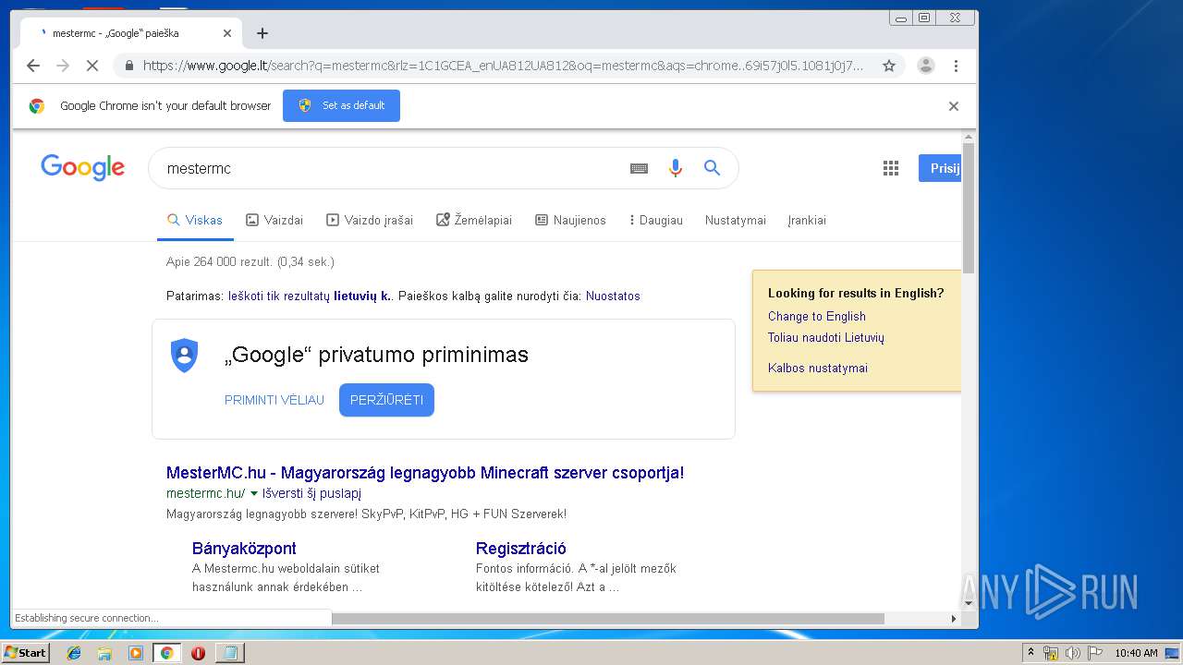Open the Windows Start menu
Screen dimensions: 1183x665
click(x=25, y=652)
